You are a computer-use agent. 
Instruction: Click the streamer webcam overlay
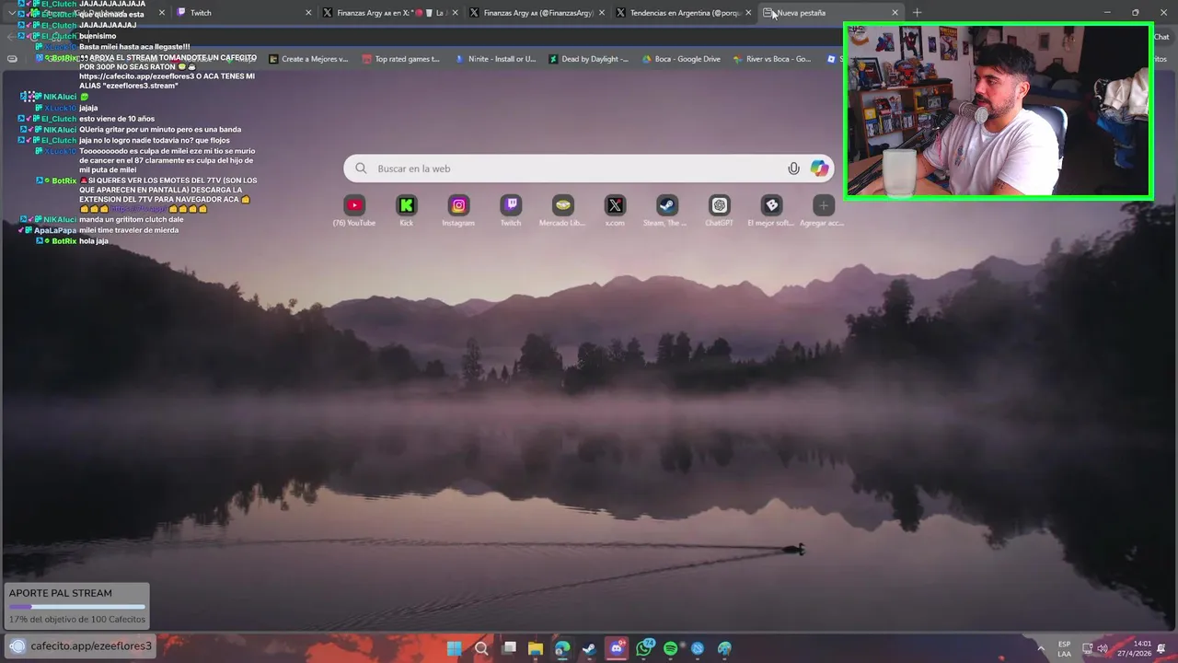click(x=999, y=110)
